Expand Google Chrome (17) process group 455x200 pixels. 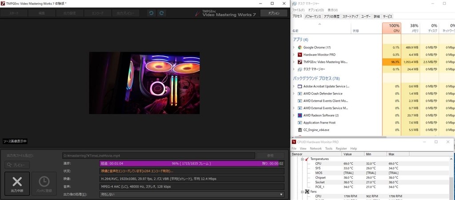pos(293,47)
